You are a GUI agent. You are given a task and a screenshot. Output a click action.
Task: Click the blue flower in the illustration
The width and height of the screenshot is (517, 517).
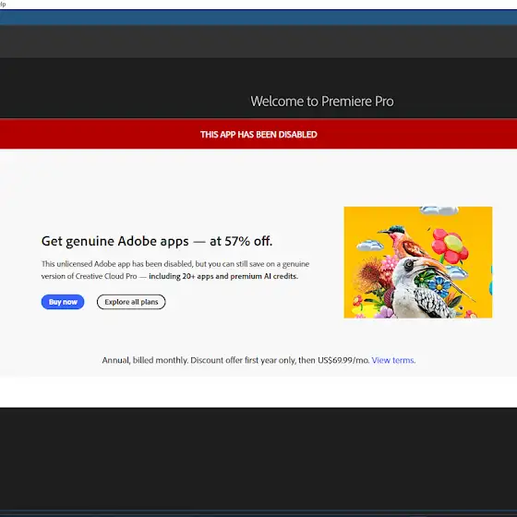439,286
